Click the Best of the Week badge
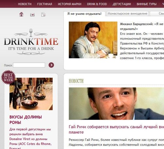164x149 pixels. click(8, 77)
